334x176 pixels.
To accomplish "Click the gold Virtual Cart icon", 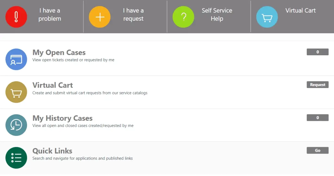I will 16,92.
